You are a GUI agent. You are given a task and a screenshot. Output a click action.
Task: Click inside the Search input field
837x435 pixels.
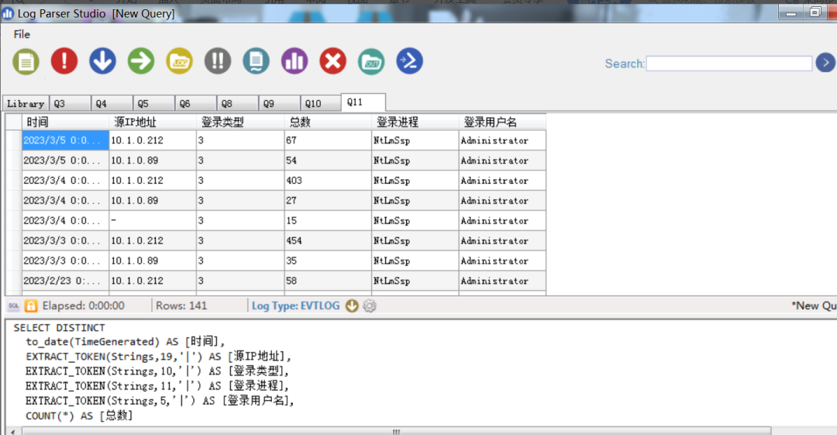tap(728, 64)
